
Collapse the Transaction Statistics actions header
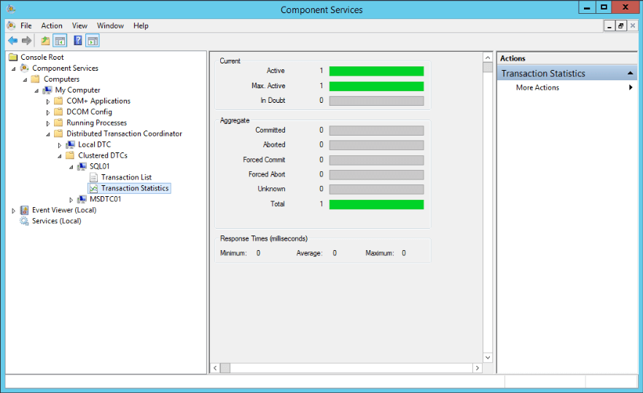tap(631, 74)
